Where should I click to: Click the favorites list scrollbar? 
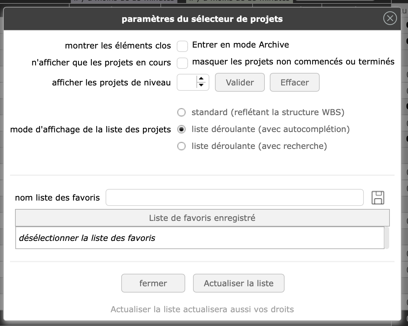[387, 238]
